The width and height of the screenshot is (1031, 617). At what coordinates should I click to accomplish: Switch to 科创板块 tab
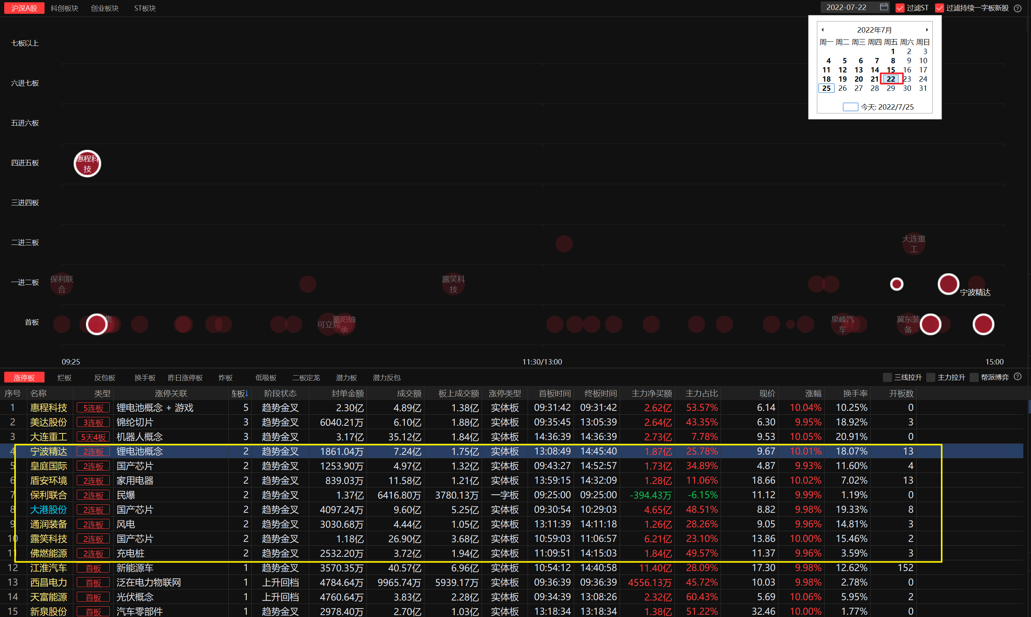pos(64,8)
